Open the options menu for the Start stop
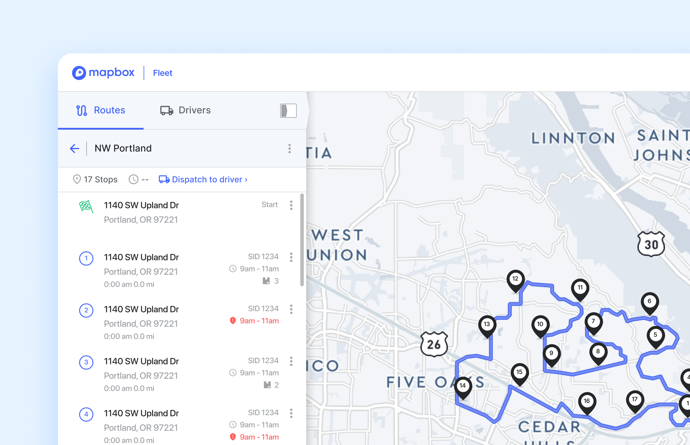 (x=291, y=205)
